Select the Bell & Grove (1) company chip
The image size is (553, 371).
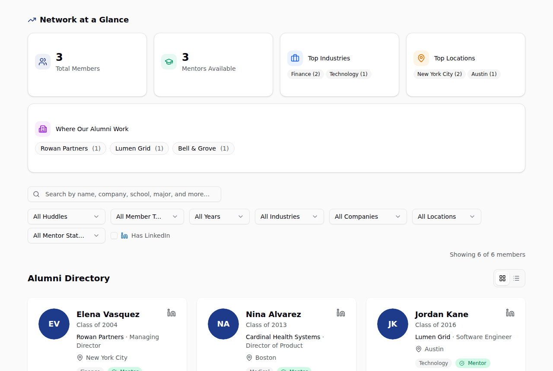click(x=203, y=148)
